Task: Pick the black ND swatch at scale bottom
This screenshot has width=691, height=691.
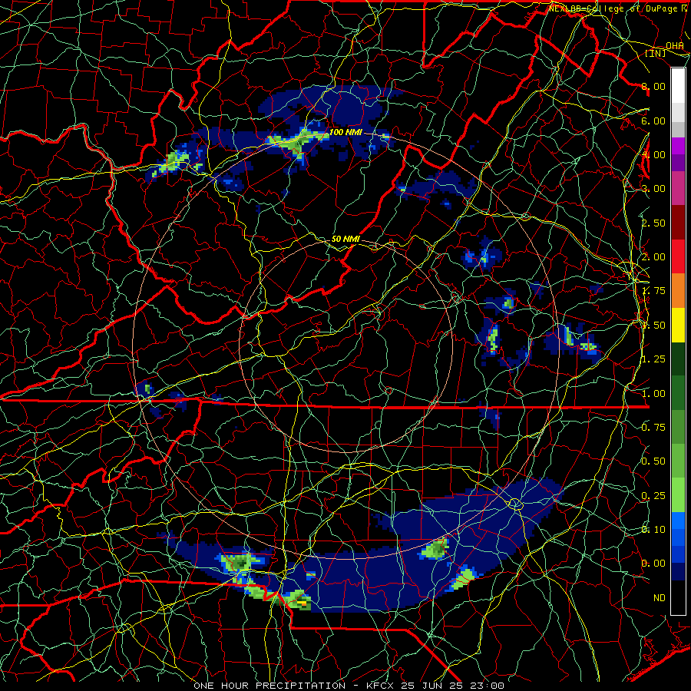Action: pos(678,597)
